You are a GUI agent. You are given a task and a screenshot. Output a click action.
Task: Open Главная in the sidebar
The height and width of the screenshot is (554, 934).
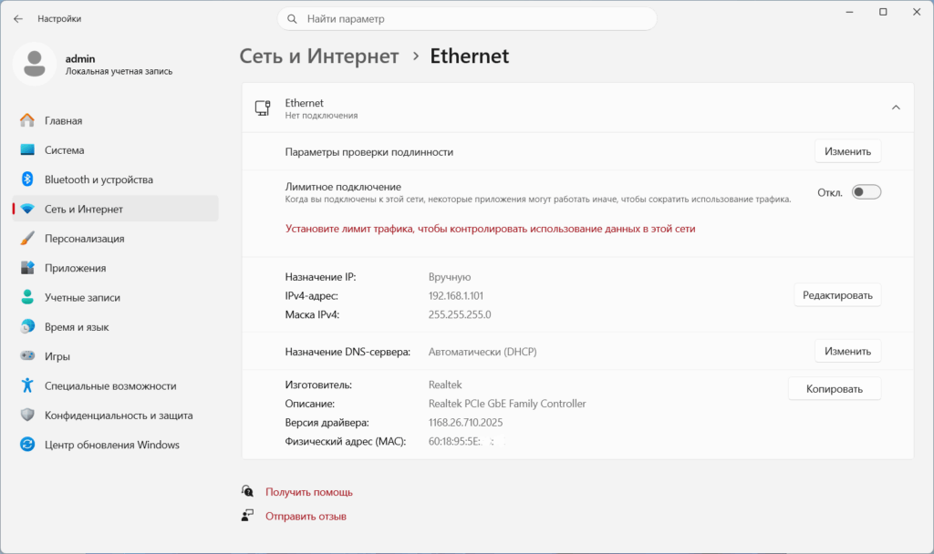click(x=116, y=121)
